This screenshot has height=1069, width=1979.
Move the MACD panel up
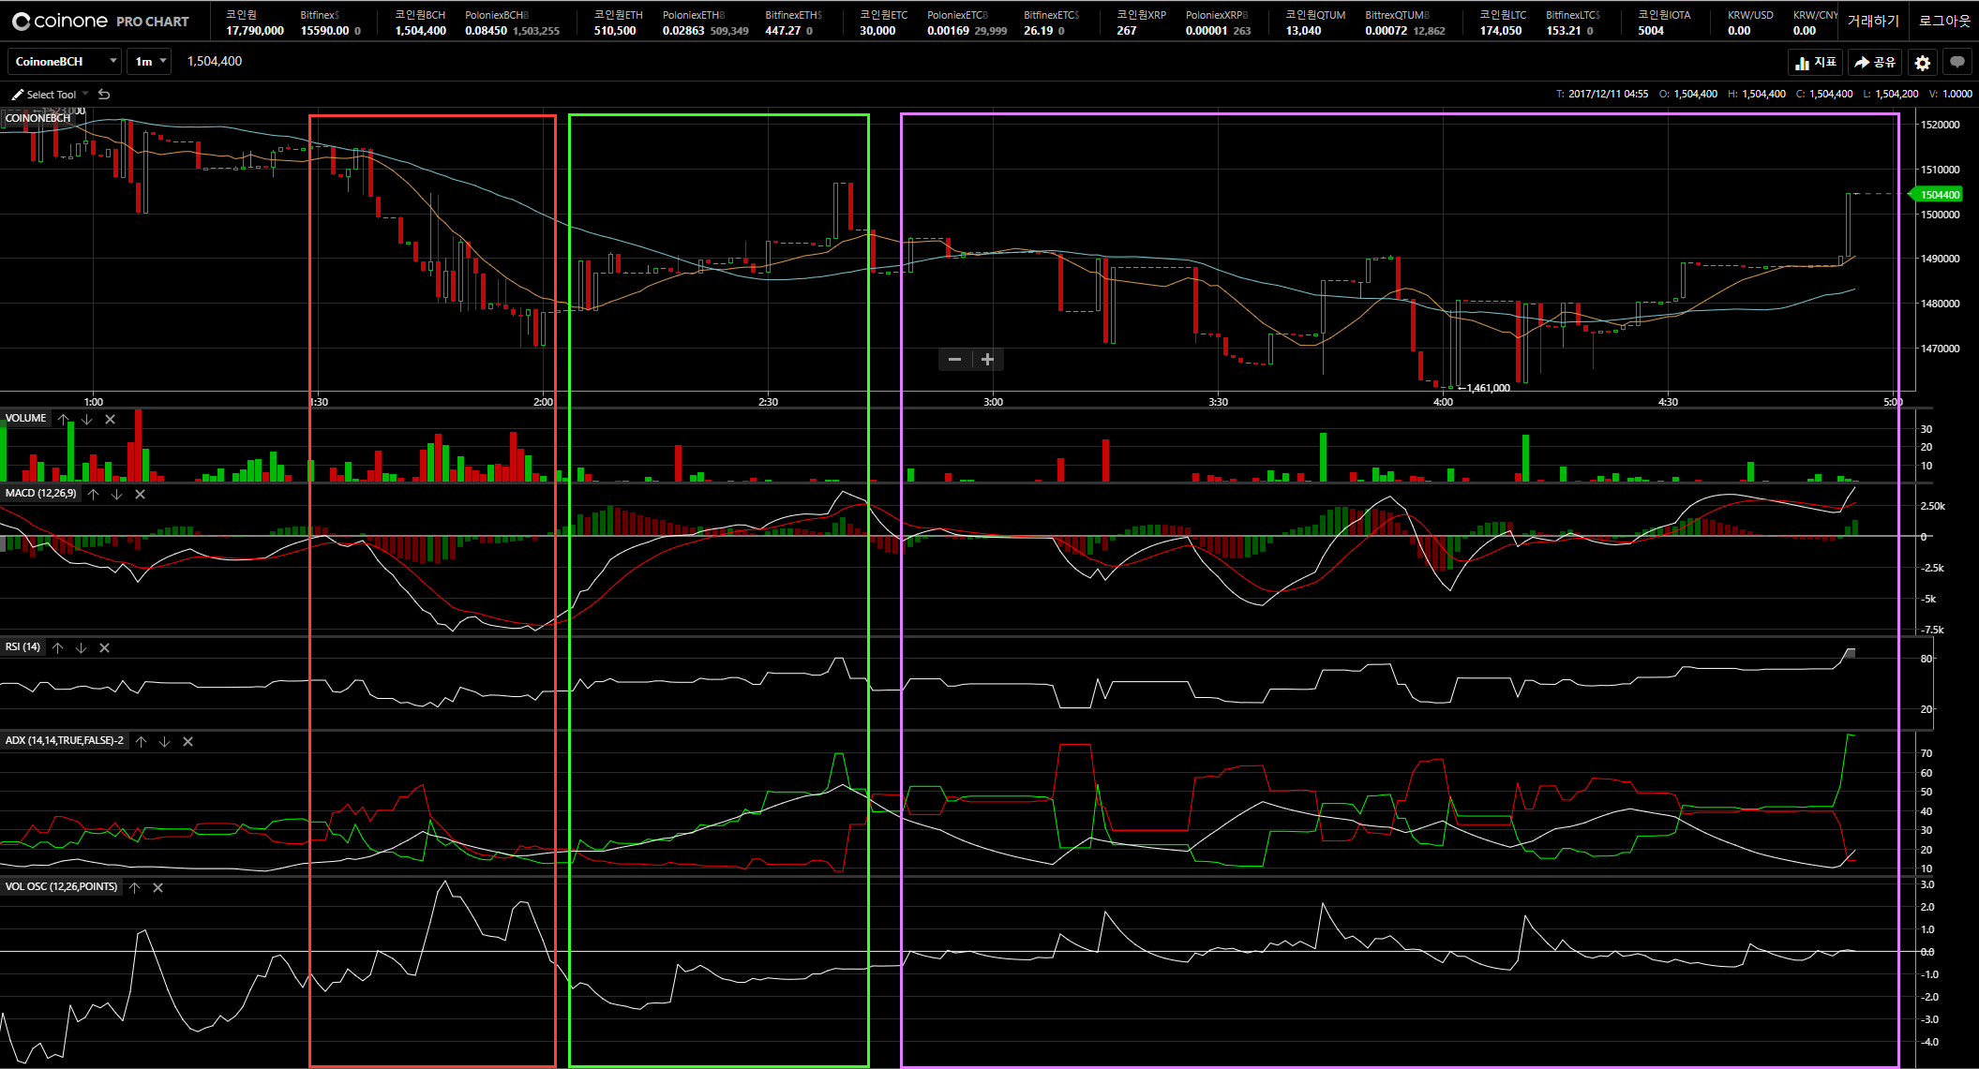(94, 495)
